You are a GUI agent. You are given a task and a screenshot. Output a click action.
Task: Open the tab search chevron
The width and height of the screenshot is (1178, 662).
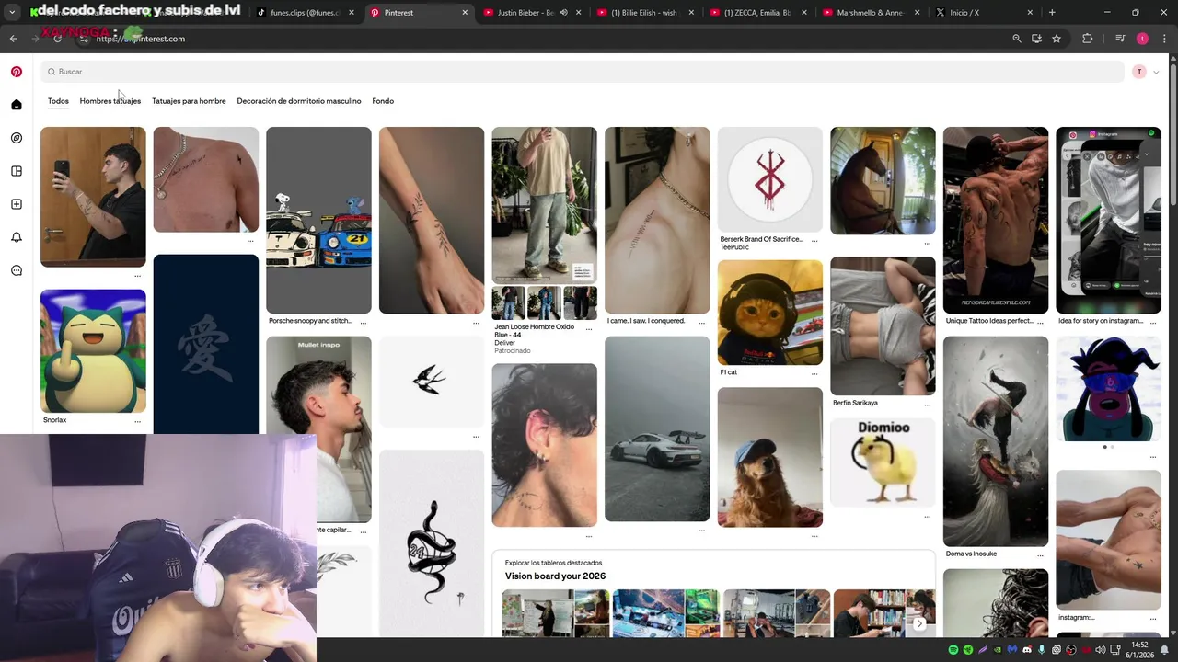pos(12,13)
